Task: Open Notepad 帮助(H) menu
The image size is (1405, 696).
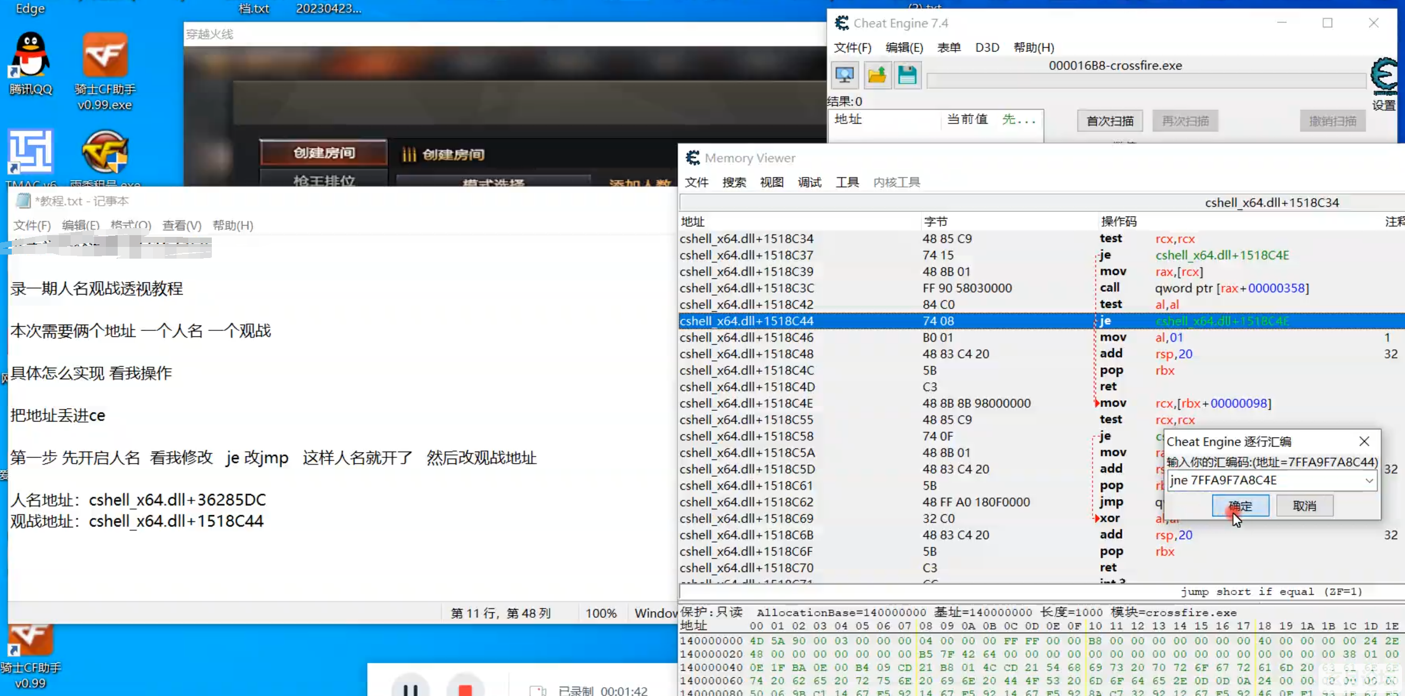Action: (x=233, y=226)
